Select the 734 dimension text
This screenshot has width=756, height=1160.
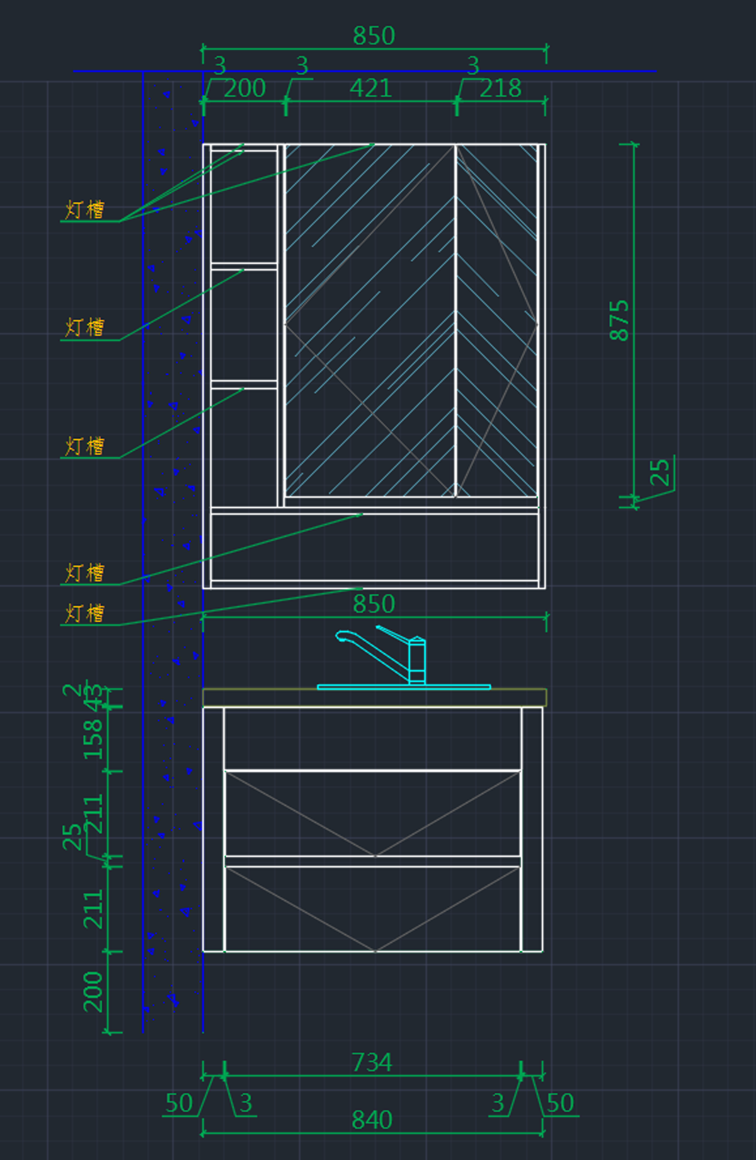372,1063
